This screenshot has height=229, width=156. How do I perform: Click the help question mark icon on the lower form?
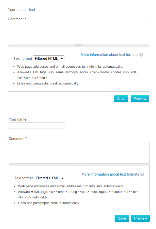[142, 174]
